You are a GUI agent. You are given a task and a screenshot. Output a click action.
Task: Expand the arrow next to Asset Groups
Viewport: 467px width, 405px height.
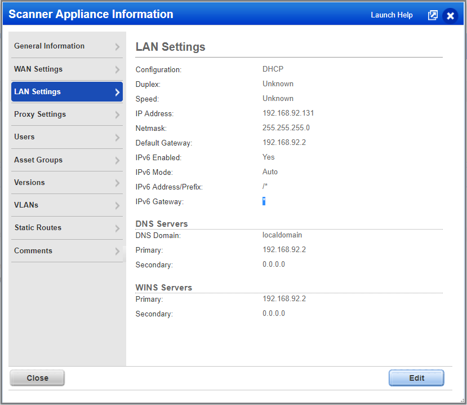[x=117, y=160]
